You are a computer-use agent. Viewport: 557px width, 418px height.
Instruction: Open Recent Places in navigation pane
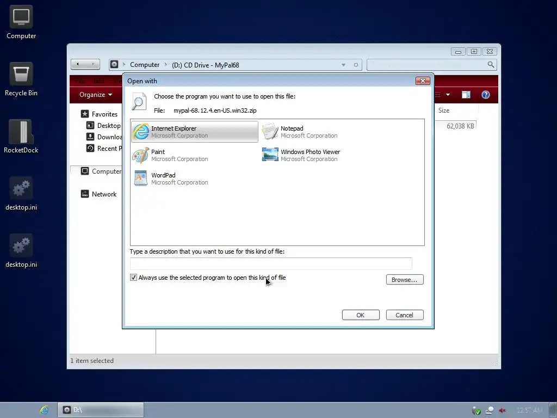click(104, 148)
